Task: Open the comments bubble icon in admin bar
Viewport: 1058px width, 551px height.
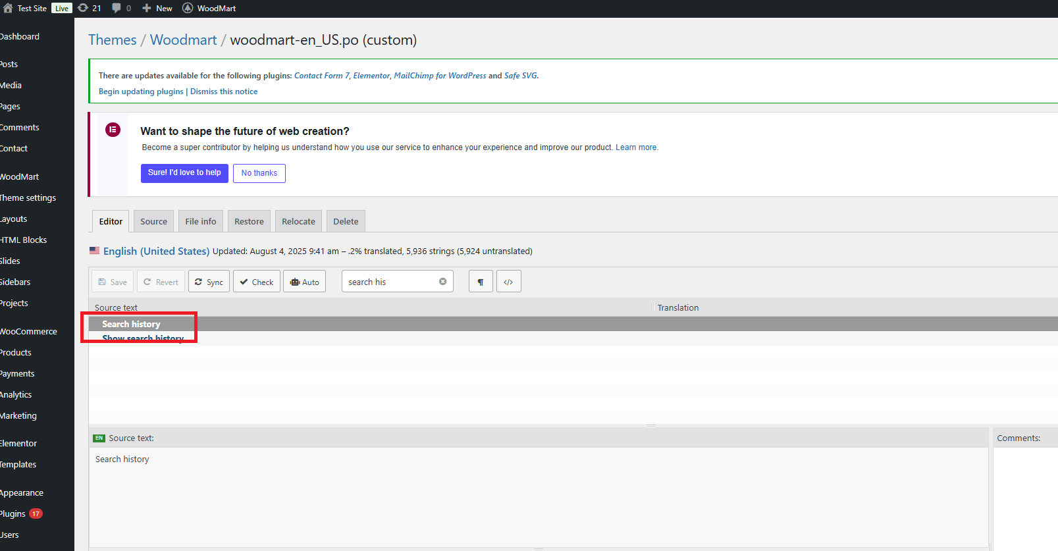Action: [x=117, y=8]
